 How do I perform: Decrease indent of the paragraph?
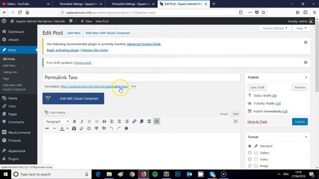pyautogui.click(x=96, y=128)
